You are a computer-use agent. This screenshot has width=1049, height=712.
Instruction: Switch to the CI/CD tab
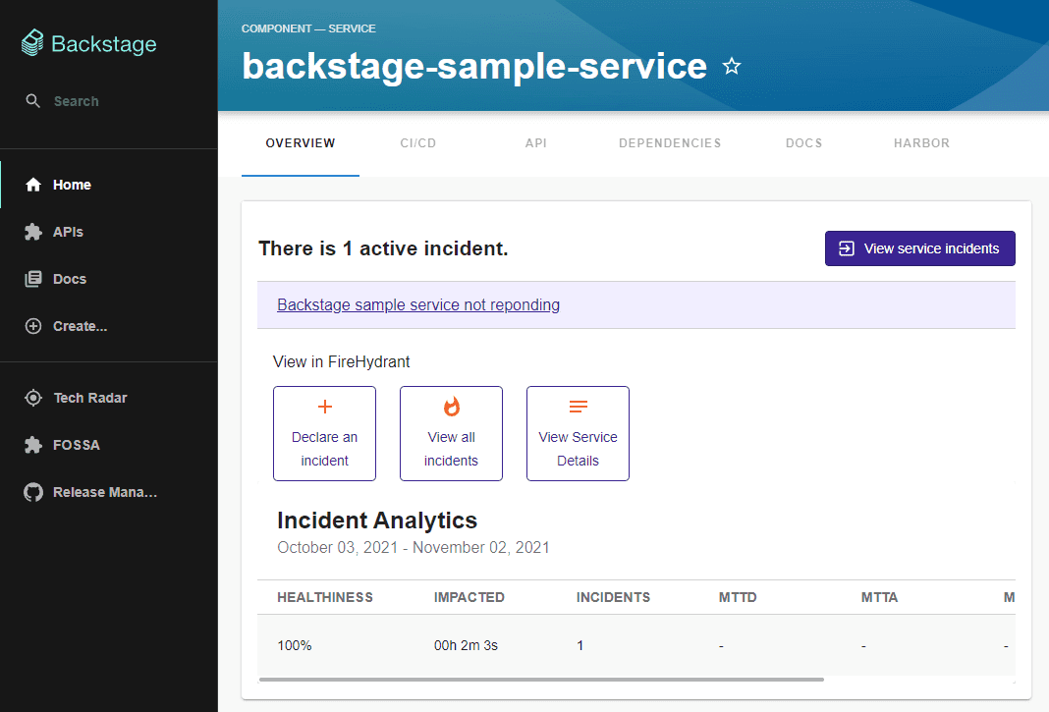(x=418, y=143)
